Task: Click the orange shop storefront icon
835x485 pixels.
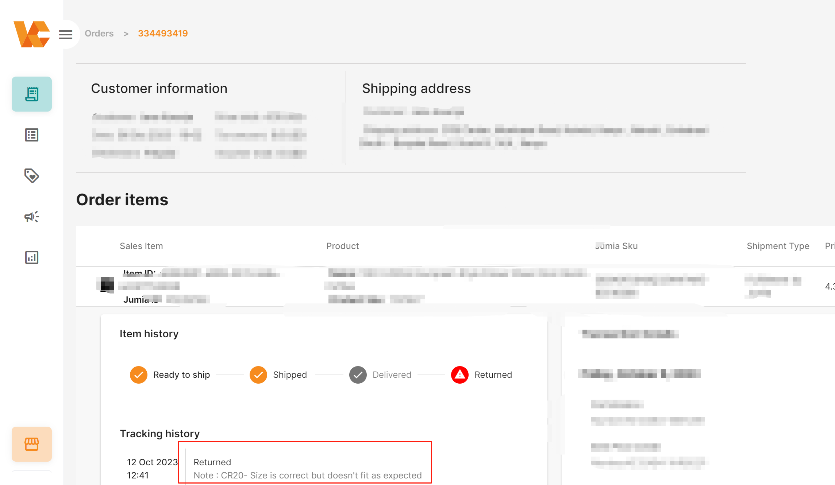Action: click(x=32, y=444)
